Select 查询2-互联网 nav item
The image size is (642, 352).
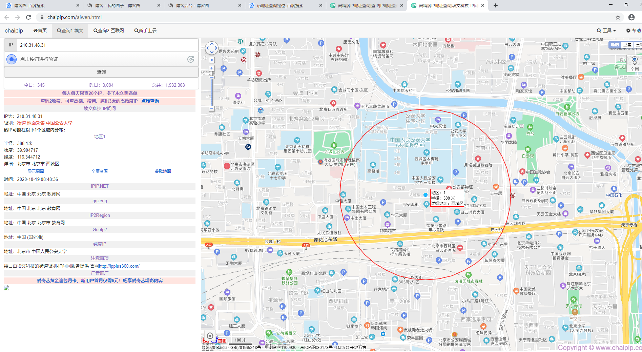(109, 30)
